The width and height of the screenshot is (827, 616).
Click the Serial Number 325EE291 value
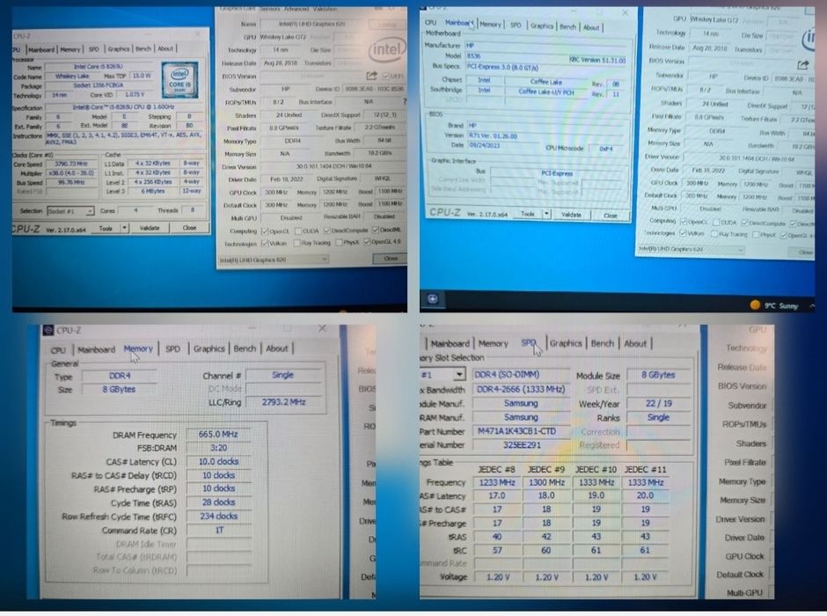click(521, 444)
